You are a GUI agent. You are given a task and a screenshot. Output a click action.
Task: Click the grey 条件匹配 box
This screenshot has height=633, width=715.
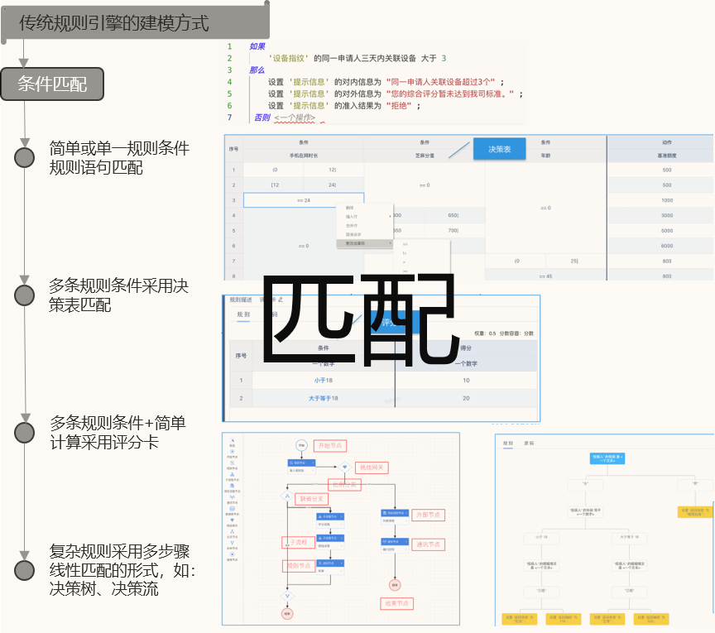52,84
